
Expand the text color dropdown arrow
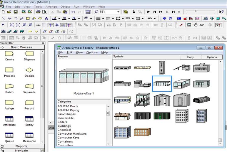click(x=79, y=19)
